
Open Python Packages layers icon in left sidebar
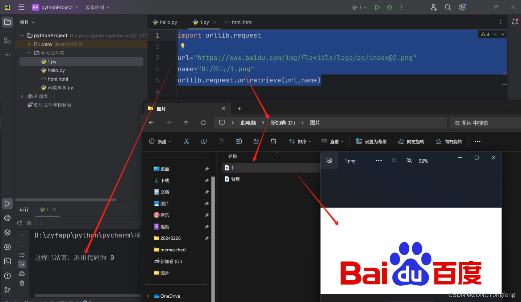[x=7, y=232]
